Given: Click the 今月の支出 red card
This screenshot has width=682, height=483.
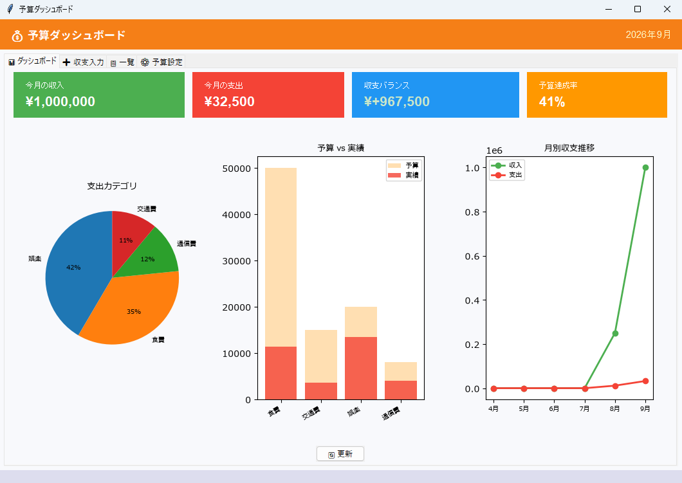Looking at the screenshot, I should (x=268, y=95).
